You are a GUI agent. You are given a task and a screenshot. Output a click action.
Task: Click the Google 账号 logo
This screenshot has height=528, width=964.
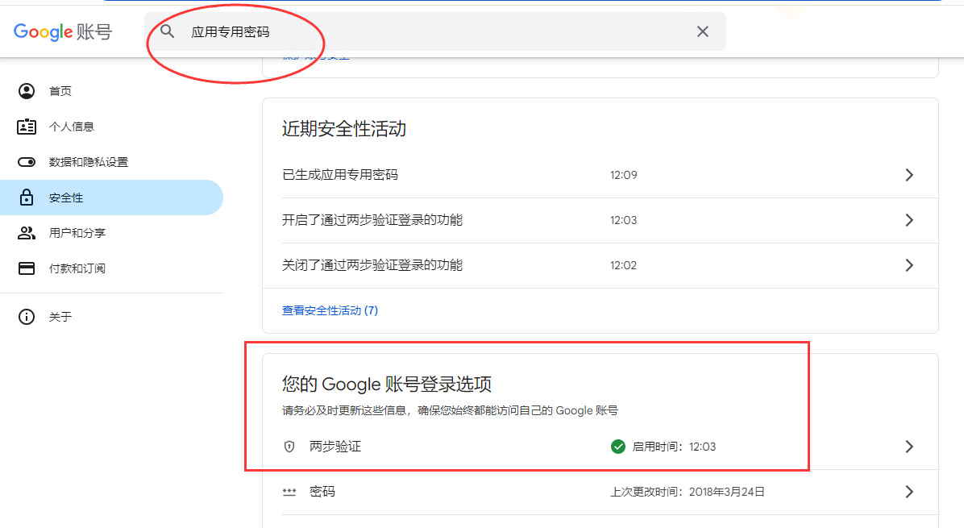click(63, 31)
